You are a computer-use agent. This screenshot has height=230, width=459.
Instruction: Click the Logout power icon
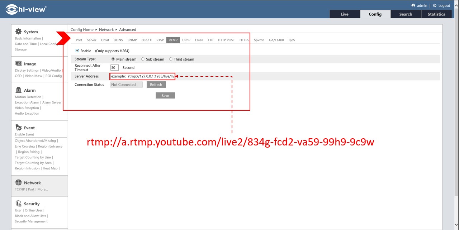435,6
